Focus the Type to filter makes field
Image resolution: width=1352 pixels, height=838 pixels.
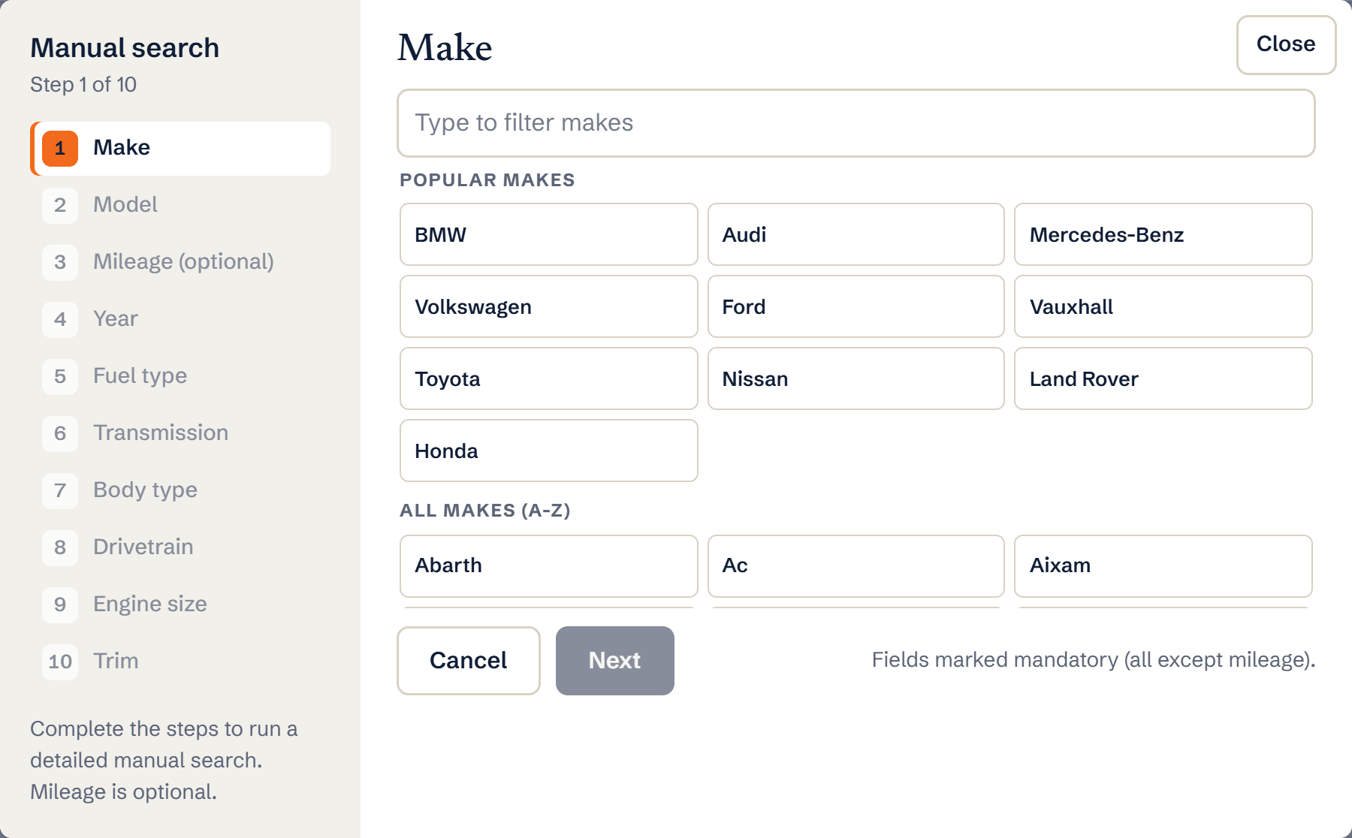[856, 123]
